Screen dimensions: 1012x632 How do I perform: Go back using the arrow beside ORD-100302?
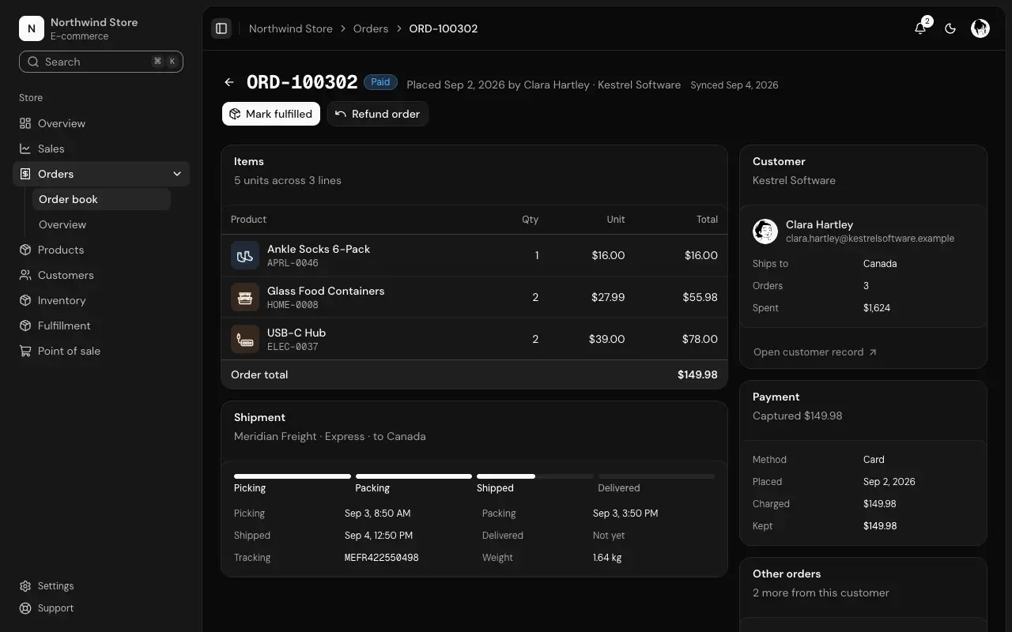(x=229, y=82)
